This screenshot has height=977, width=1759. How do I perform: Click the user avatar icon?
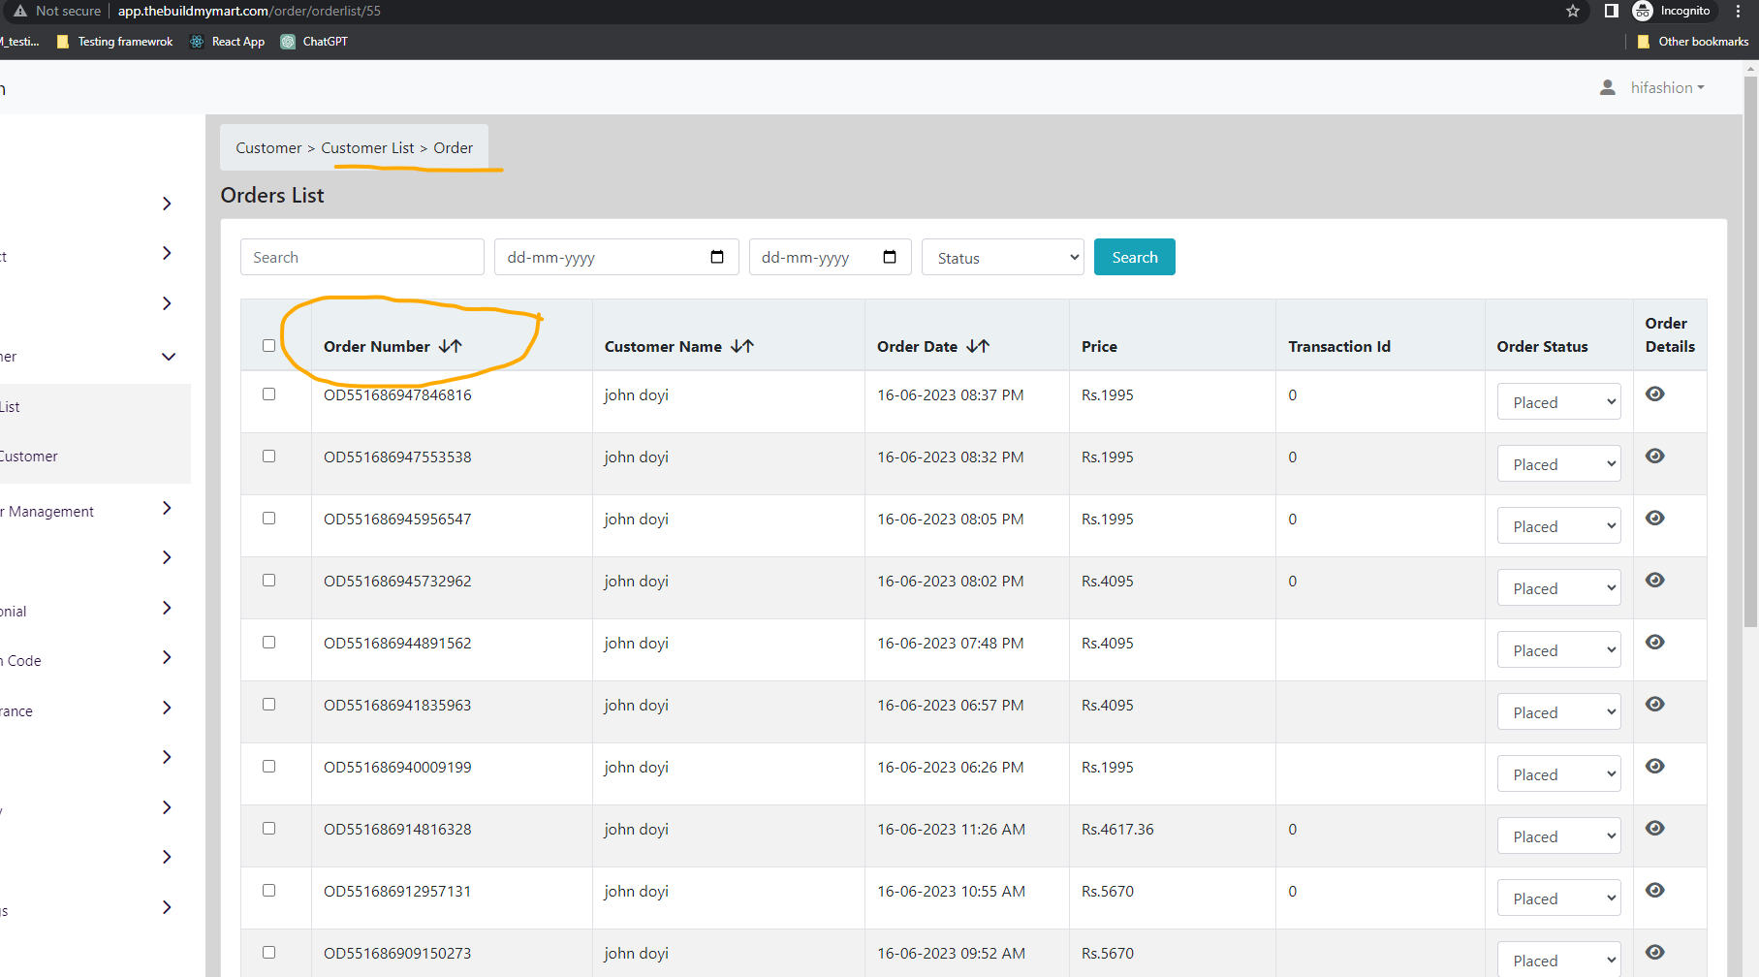pos(1608,87)
